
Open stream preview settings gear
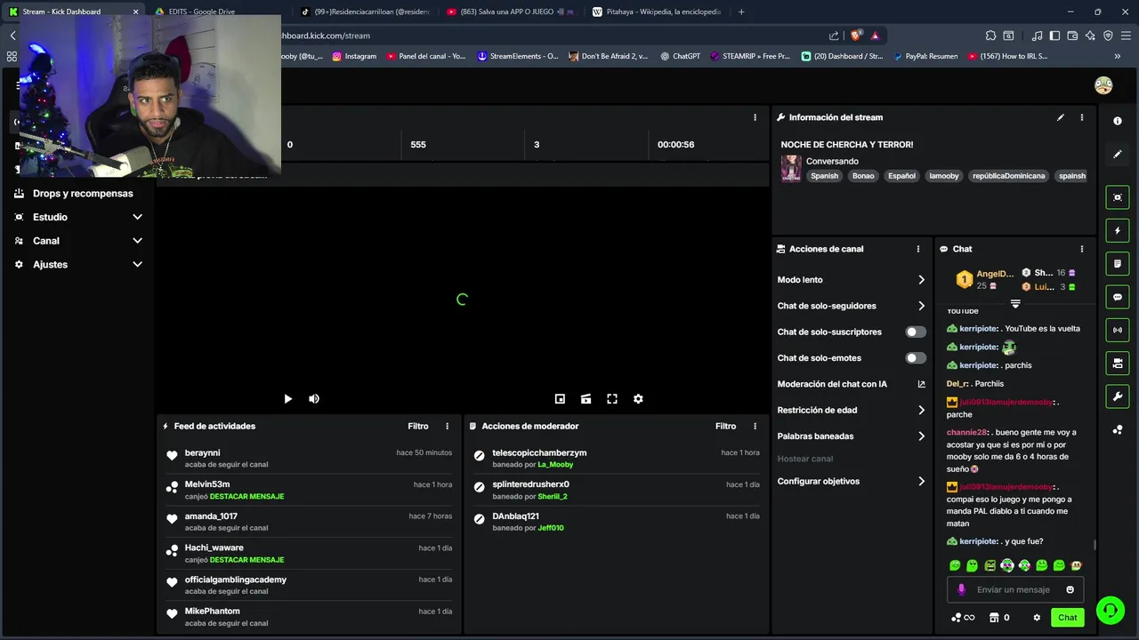[x=638, y=399]
